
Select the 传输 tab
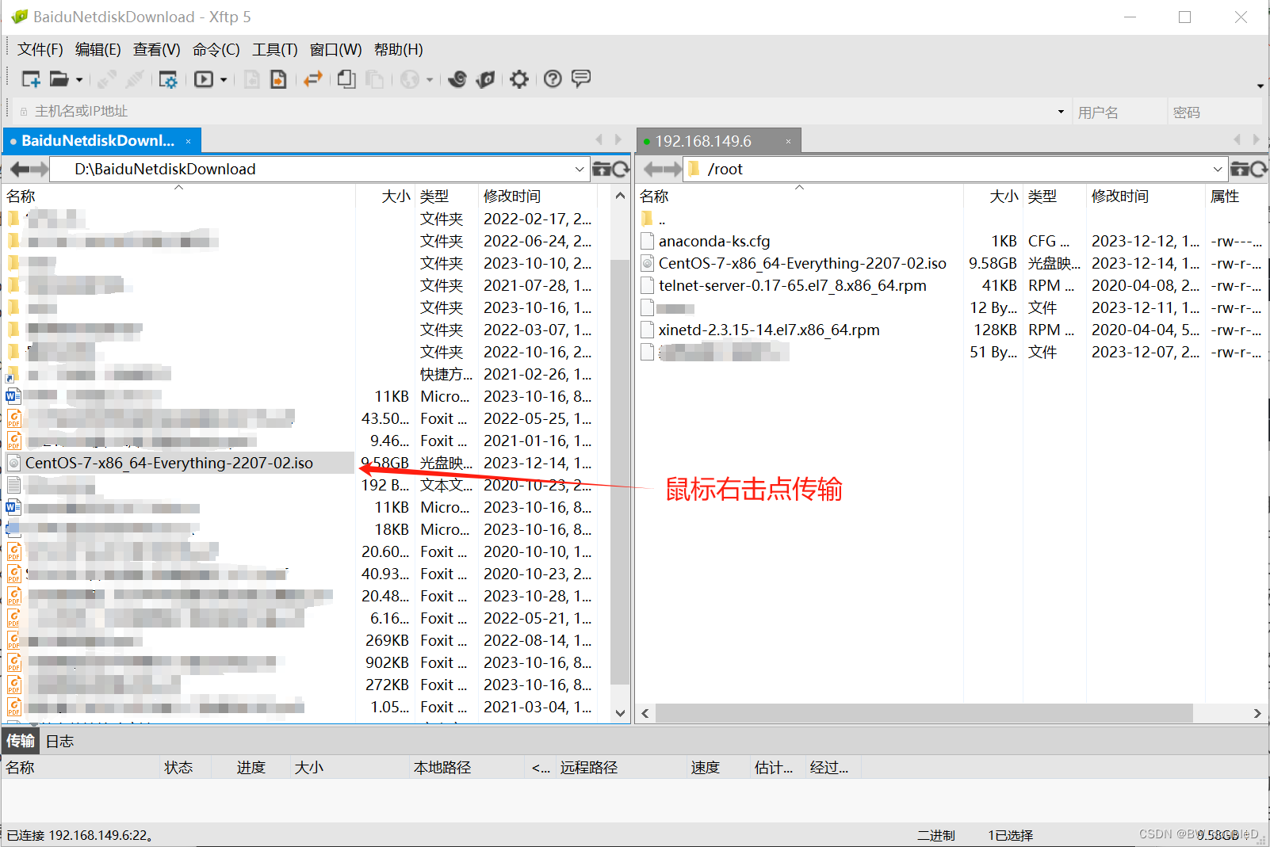[x=21, y=741]
